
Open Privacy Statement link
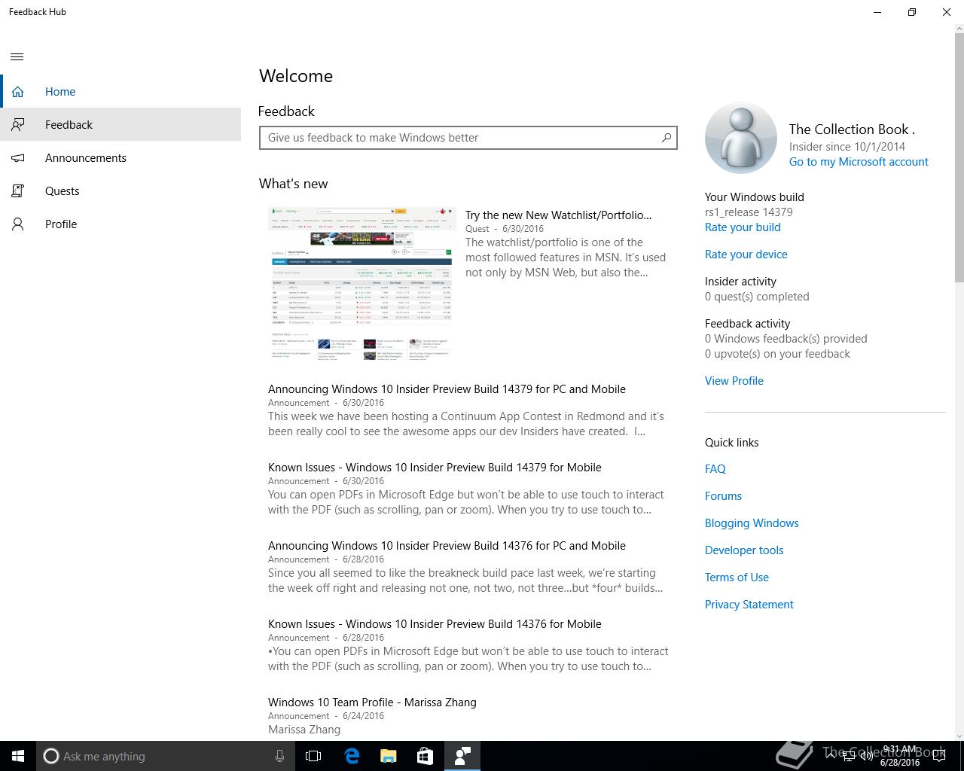click(749, 605)
